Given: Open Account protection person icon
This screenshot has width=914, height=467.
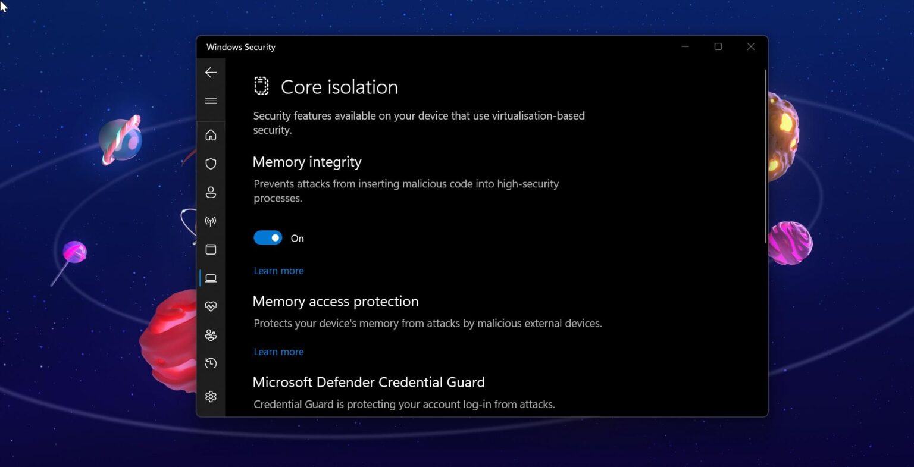Looking at the screenshot, I should click(211, 192).
